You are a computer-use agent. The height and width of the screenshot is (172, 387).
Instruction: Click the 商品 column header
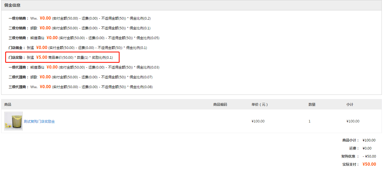click(x=8, y=104)
